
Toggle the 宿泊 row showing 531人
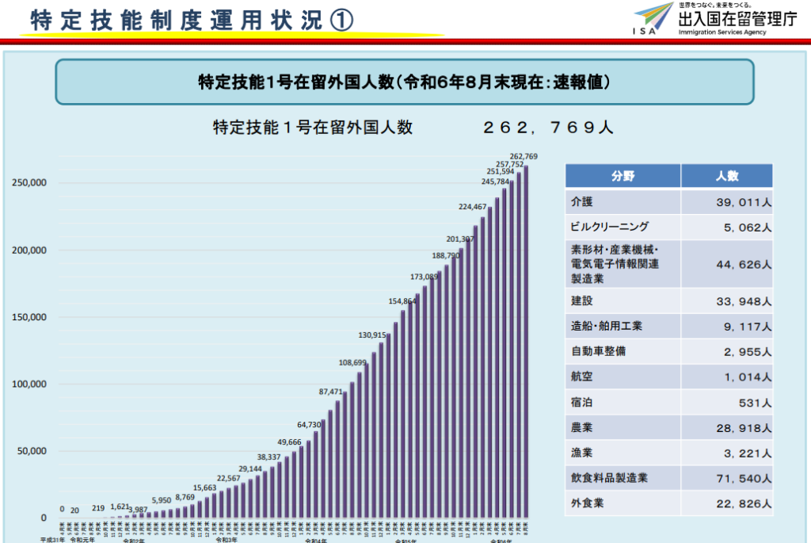(669, 402)
